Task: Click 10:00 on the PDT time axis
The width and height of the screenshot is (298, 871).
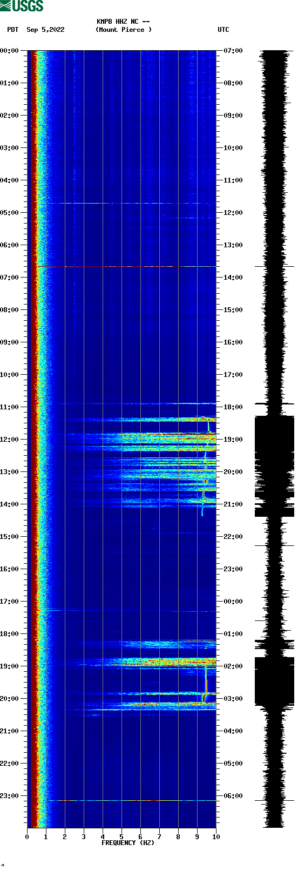Action: [x=10, y=375]
